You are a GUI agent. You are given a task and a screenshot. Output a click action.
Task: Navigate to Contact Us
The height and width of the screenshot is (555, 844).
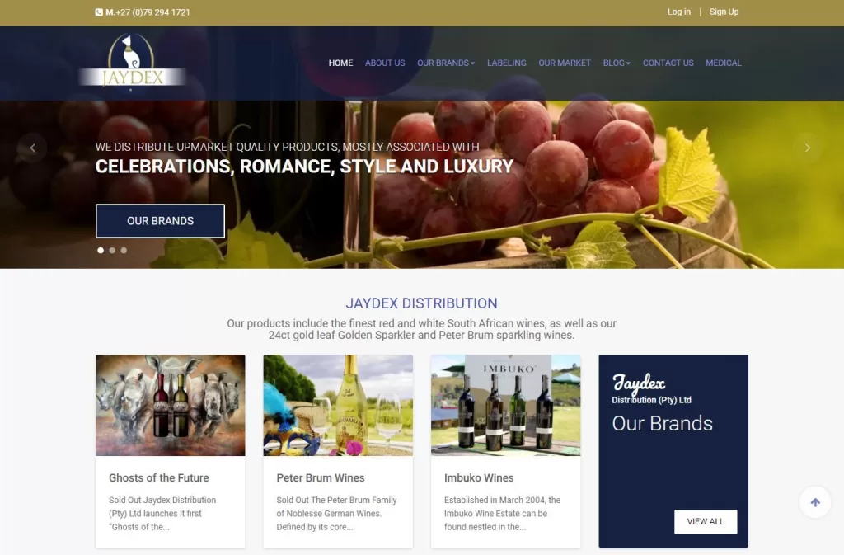click(668, 63)
